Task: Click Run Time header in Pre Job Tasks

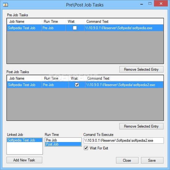Action: (53, 22)
